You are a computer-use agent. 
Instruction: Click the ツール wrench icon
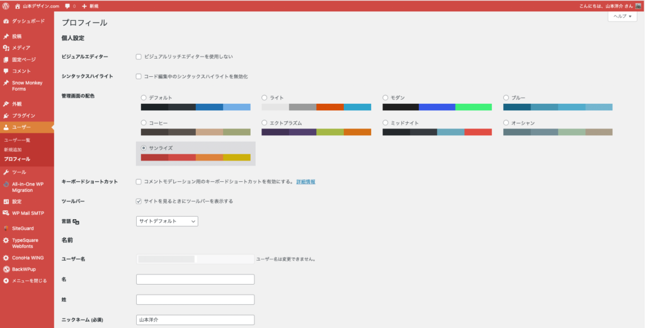coord(6,172)
